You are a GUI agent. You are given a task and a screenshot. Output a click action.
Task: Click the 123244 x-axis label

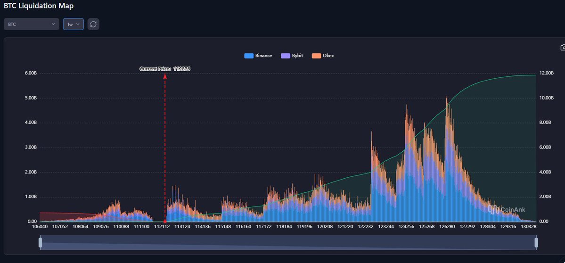click(x=386, y=227)
